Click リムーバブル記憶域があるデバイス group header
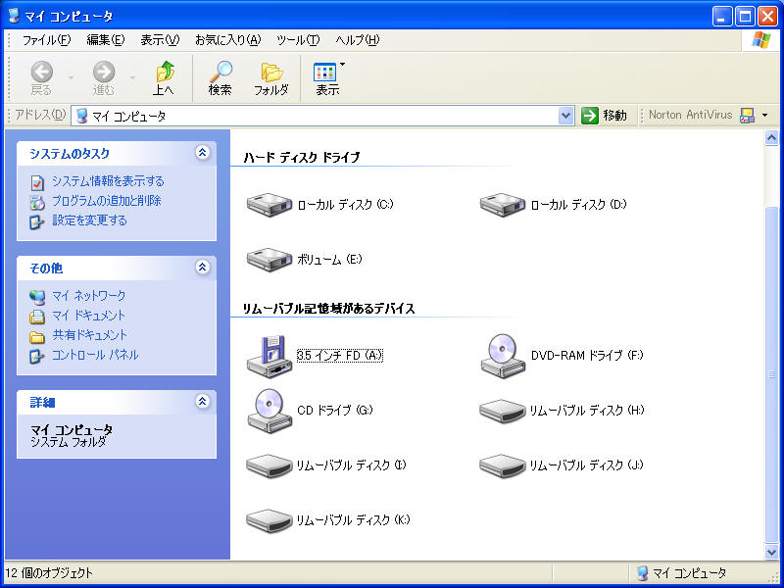The image size is (784, 588). click(328, 309)
